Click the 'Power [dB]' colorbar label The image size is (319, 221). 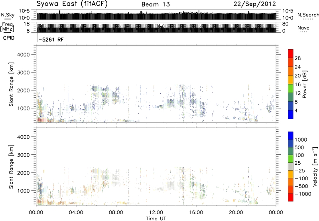304,84
